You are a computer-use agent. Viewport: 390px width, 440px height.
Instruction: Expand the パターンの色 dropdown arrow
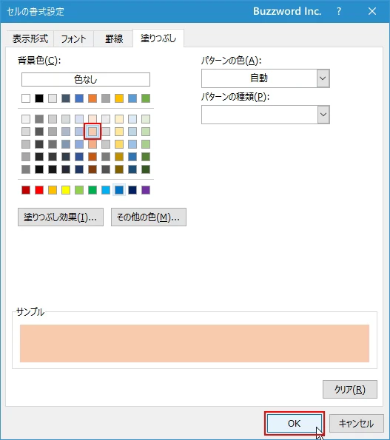click(x=323, y=78)
